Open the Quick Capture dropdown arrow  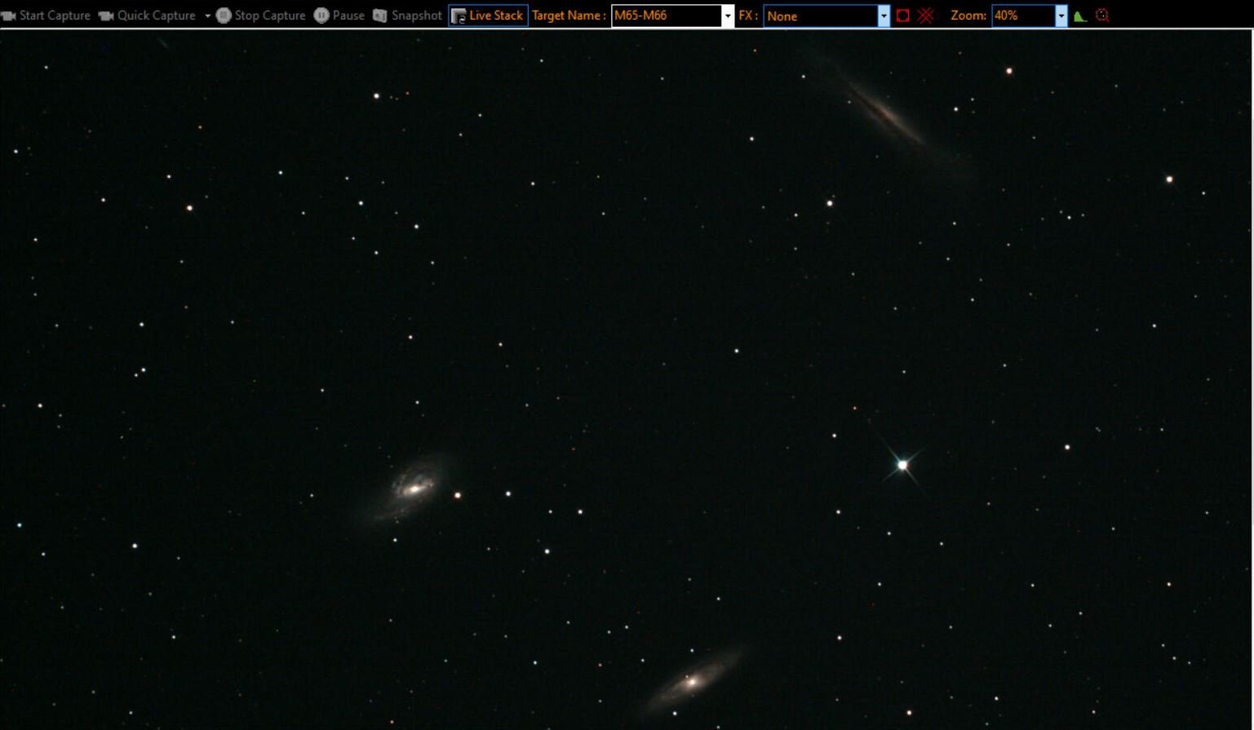(x=207, y=15)
